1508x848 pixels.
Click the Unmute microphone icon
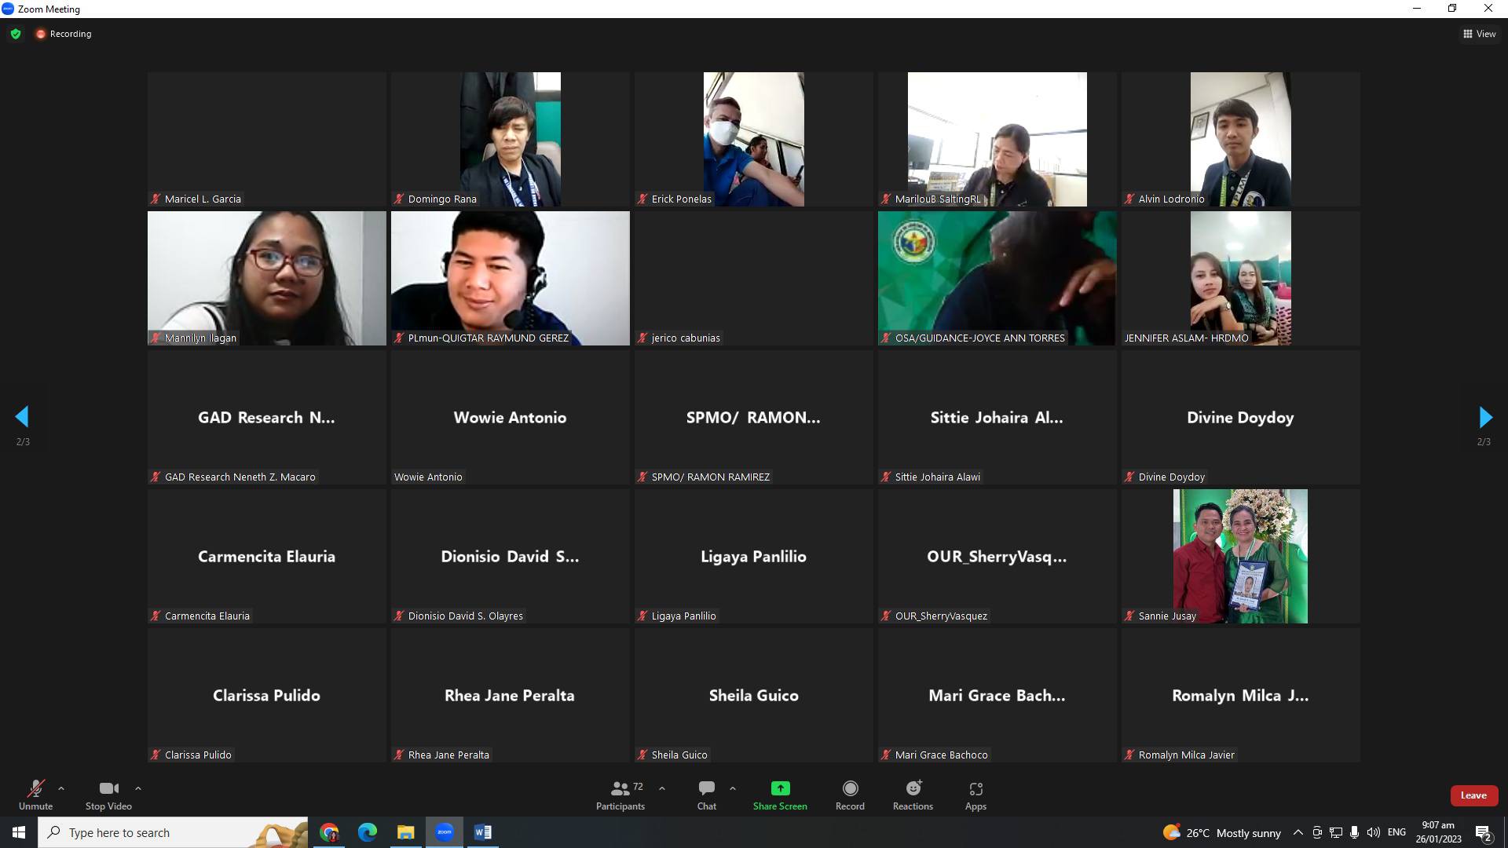pos(35,789)
